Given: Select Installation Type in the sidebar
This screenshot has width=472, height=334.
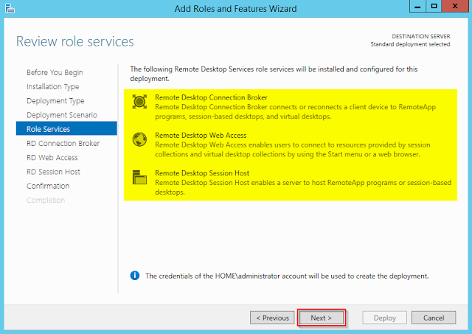Looking at the screenshot, I should [x=53, y=86].
